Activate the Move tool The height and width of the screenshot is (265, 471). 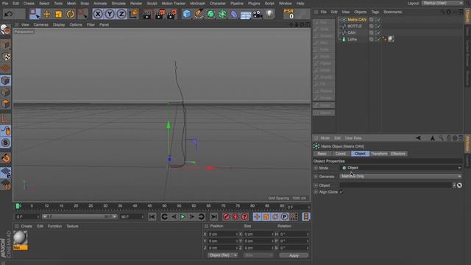pos(47,14)
